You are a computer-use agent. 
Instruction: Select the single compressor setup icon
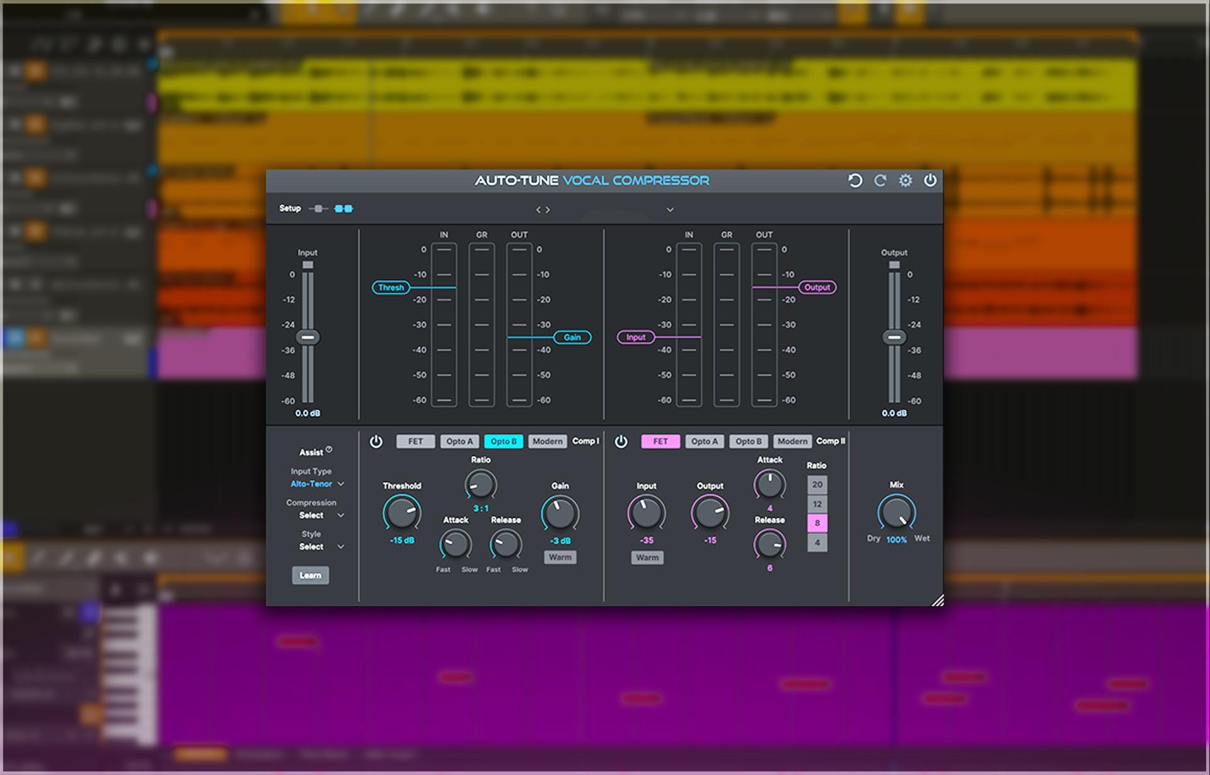pos(318,209)
